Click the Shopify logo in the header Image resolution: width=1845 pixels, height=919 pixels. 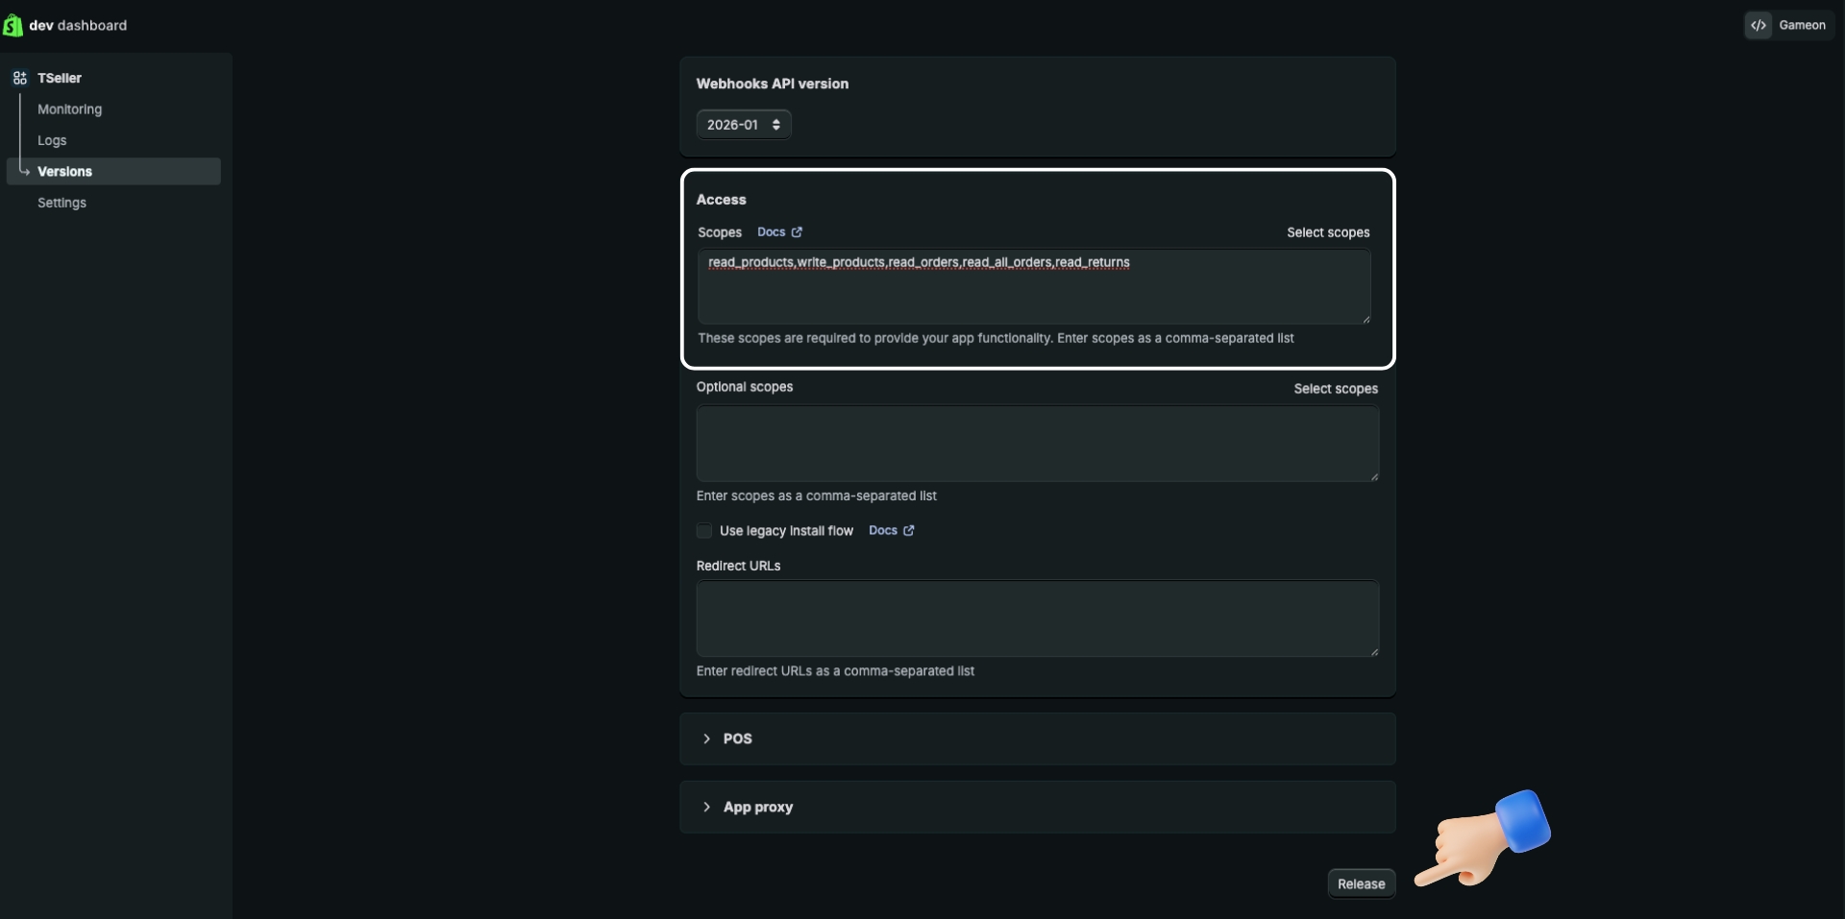coord(12,25)
